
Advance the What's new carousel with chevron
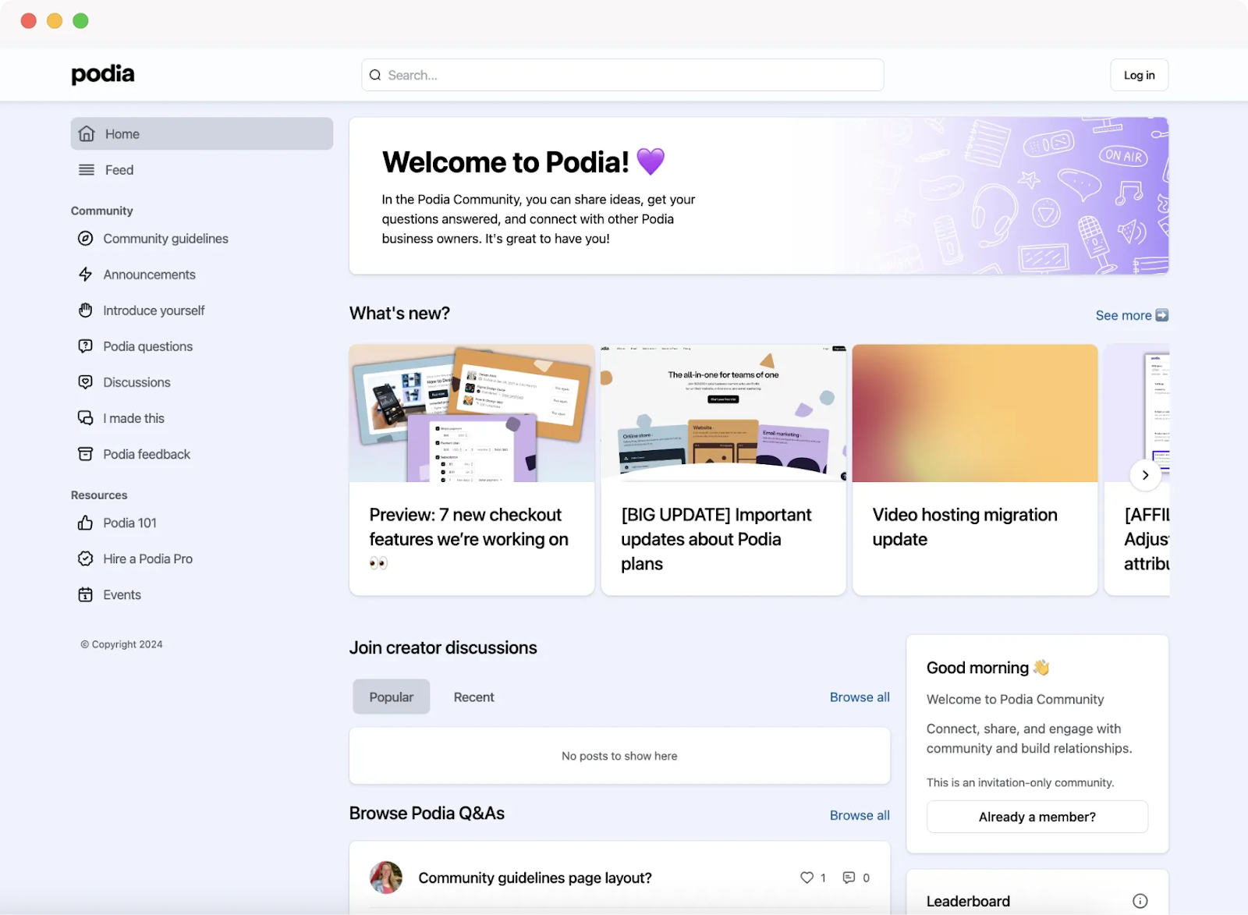click(1145, 475)
